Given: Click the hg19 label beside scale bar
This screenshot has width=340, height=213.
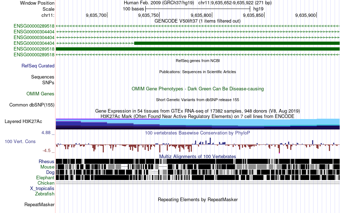Looking at the screenshot, I should 258,9.
